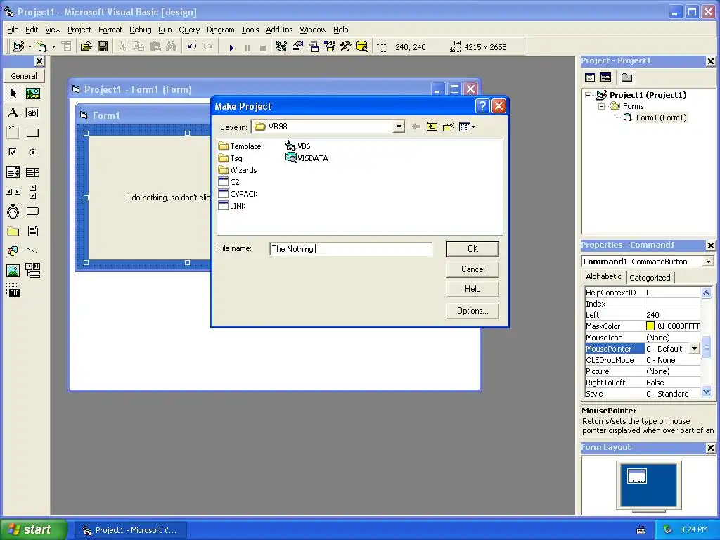Click the Undo toolbar icon
720x540 pixels.
(192, 47)
